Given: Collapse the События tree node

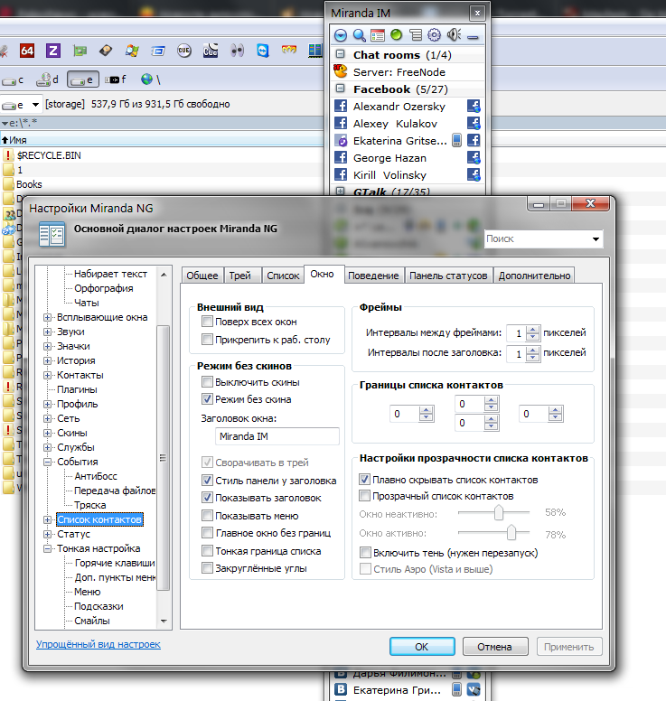Looking at the screenshot, I should [47, 462].
